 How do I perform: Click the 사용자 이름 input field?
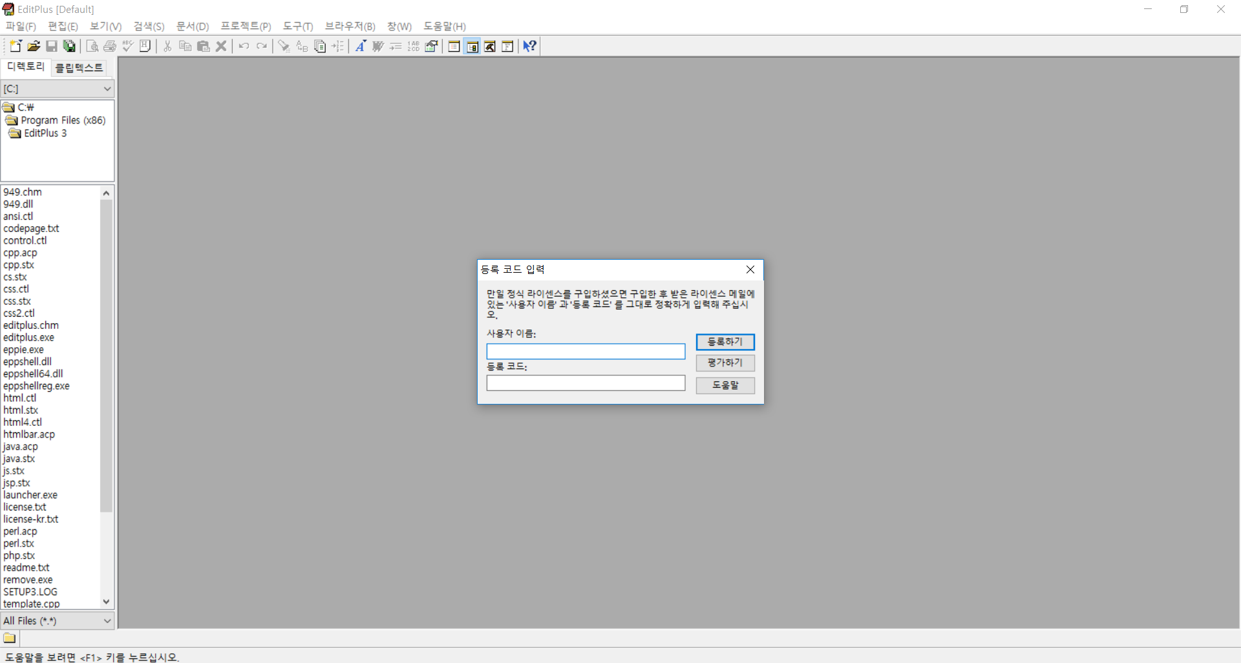[586, 352]
